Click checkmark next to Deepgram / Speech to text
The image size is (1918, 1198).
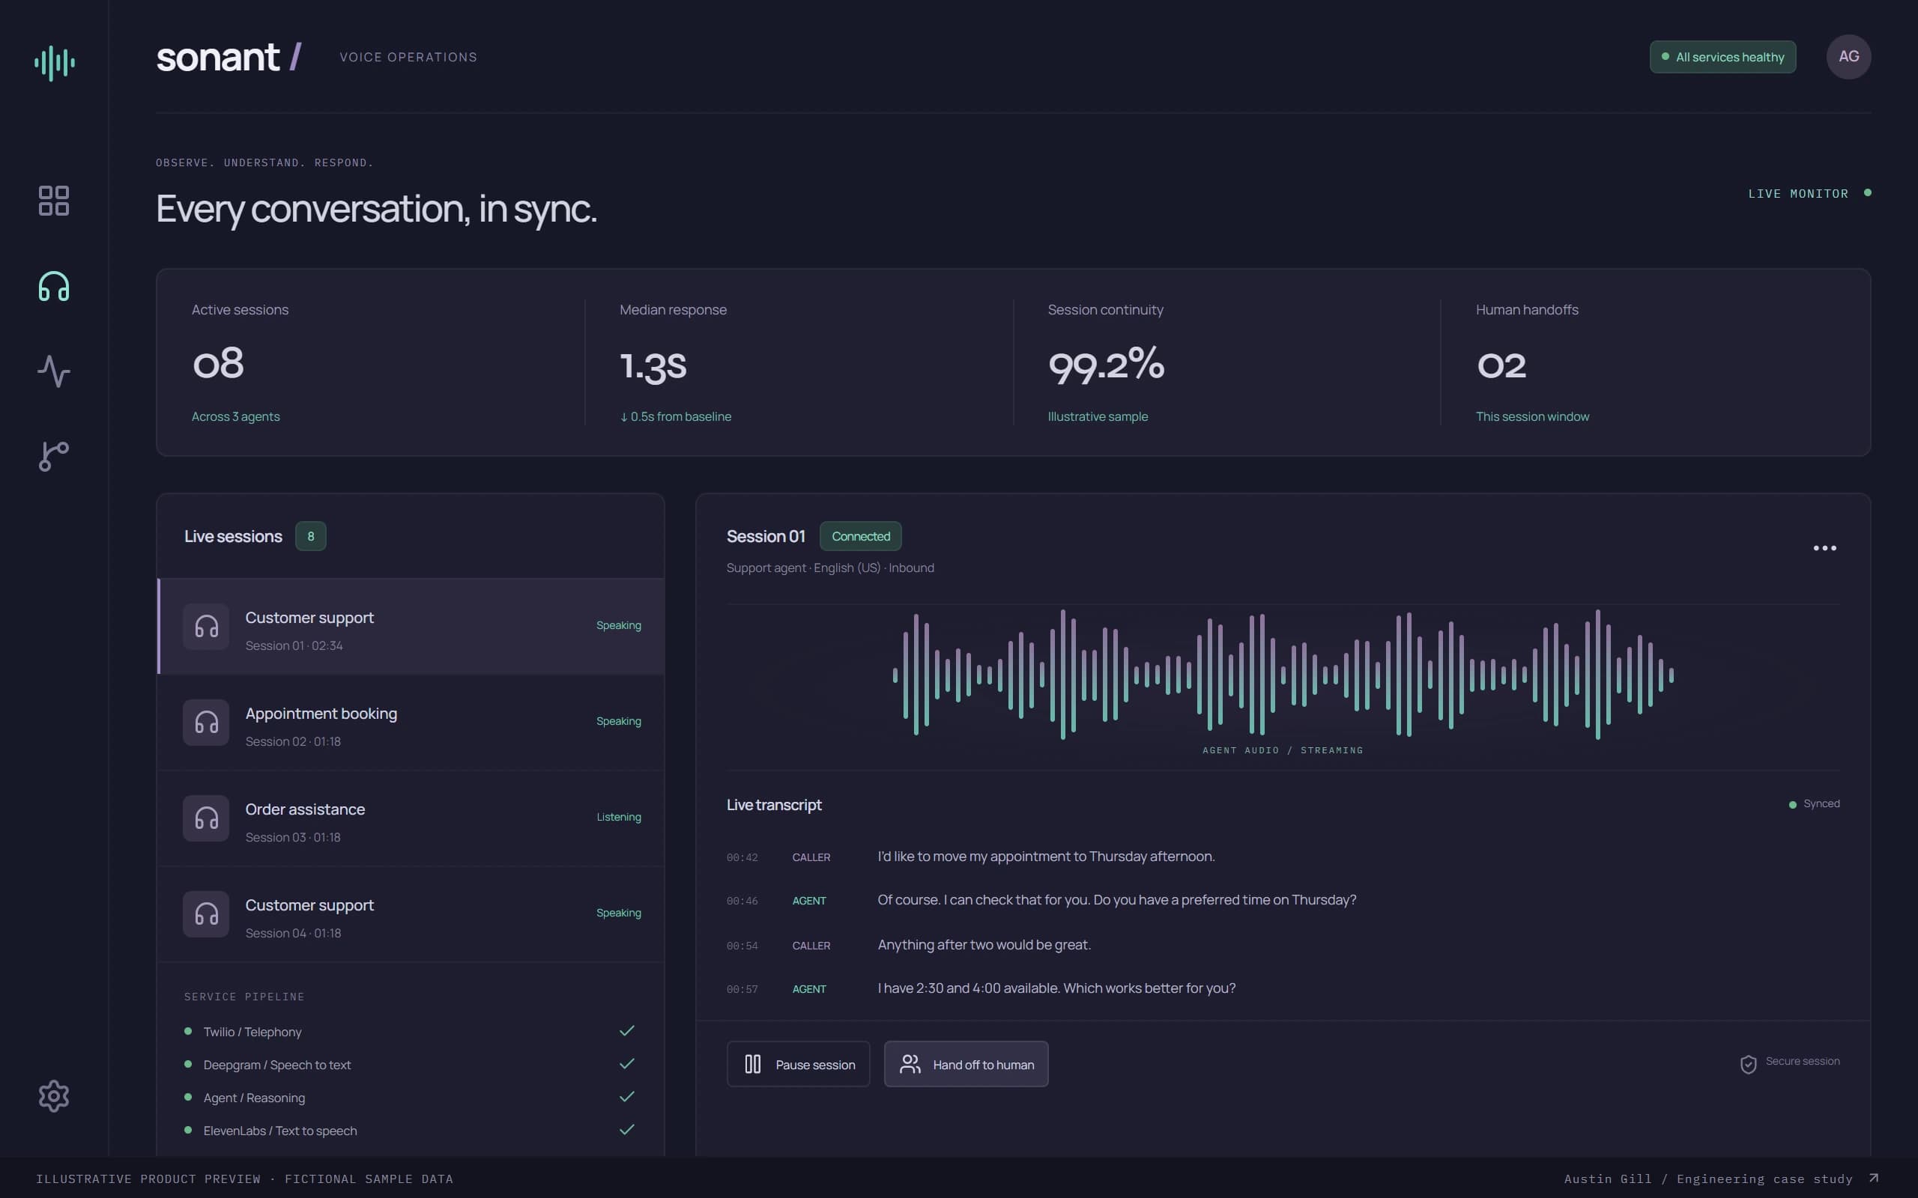click(x=627, y=1064)
